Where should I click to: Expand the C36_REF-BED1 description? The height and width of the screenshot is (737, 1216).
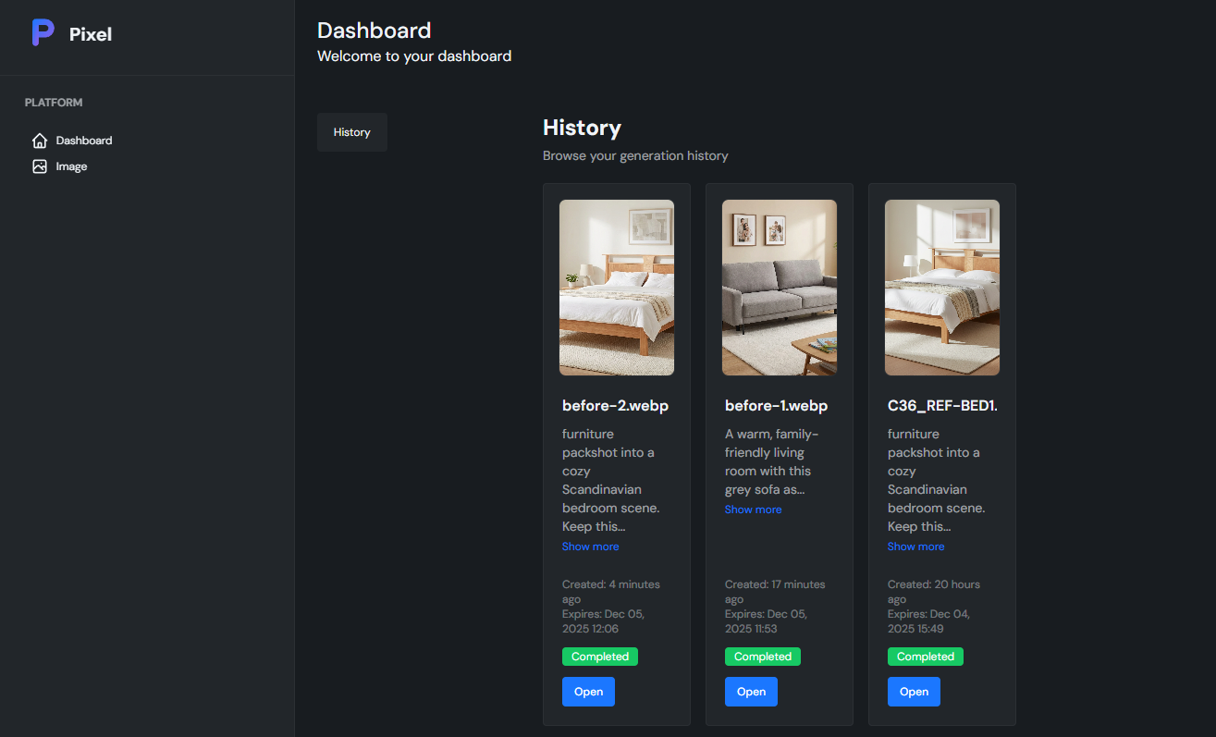point(915,546)
